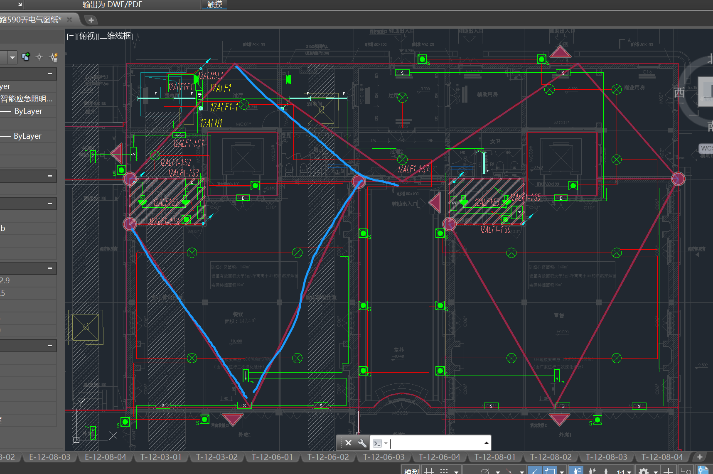Open the 输出为 DWF/PDF panel label
Viewport: 713px width, 474px height.
pos(112,5)
